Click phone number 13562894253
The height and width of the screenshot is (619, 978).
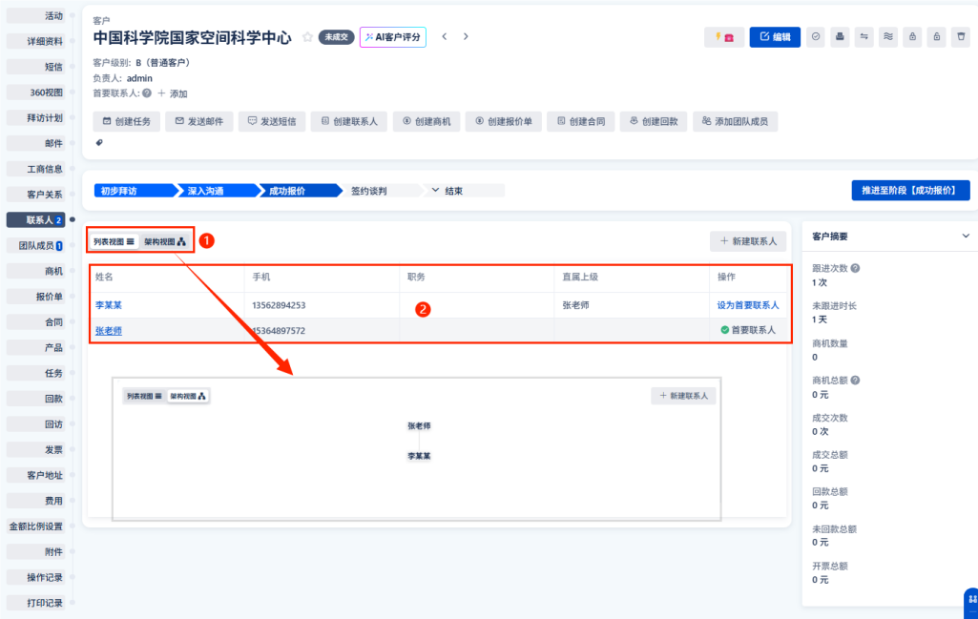[279, 305]
